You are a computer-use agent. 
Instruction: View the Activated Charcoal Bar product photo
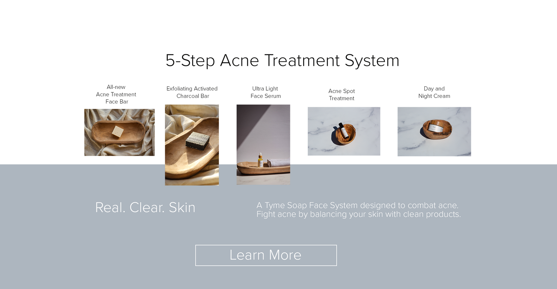click(192, 145)
